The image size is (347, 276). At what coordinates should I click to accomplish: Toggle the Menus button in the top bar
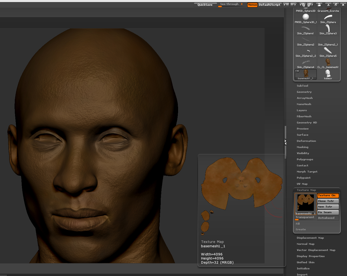(252, 5)
